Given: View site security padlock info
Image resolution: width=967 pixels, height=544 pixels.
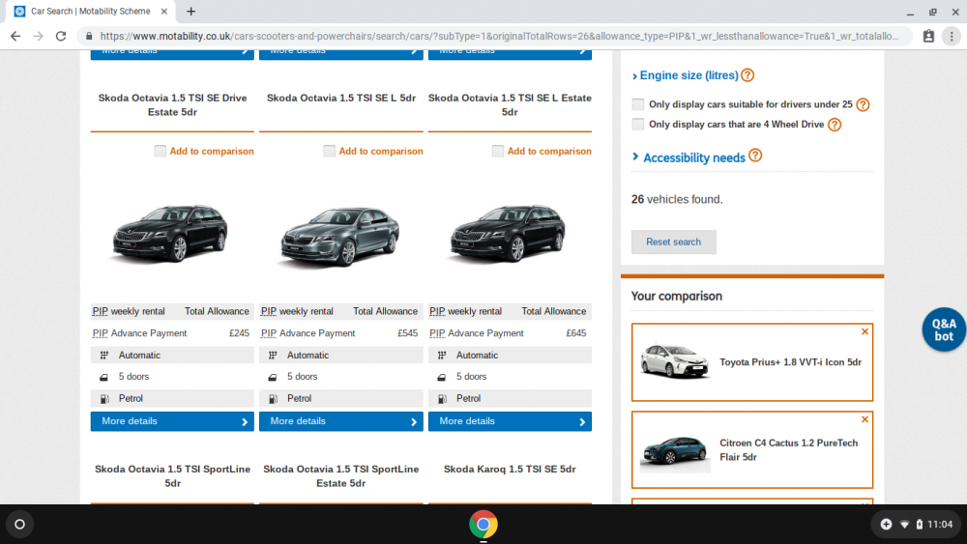Looking at the screenshot, I should click(89, 37).
